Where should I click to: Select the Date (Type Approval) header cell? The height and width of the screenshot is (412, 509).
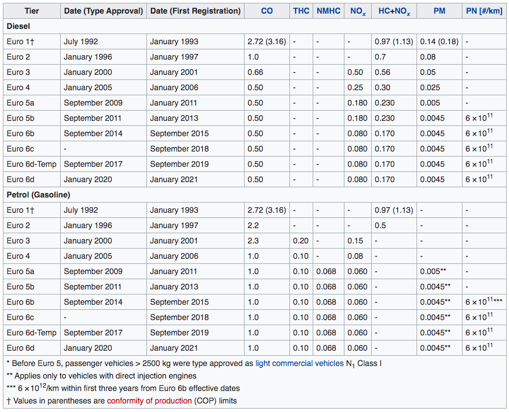click(103, 11)
